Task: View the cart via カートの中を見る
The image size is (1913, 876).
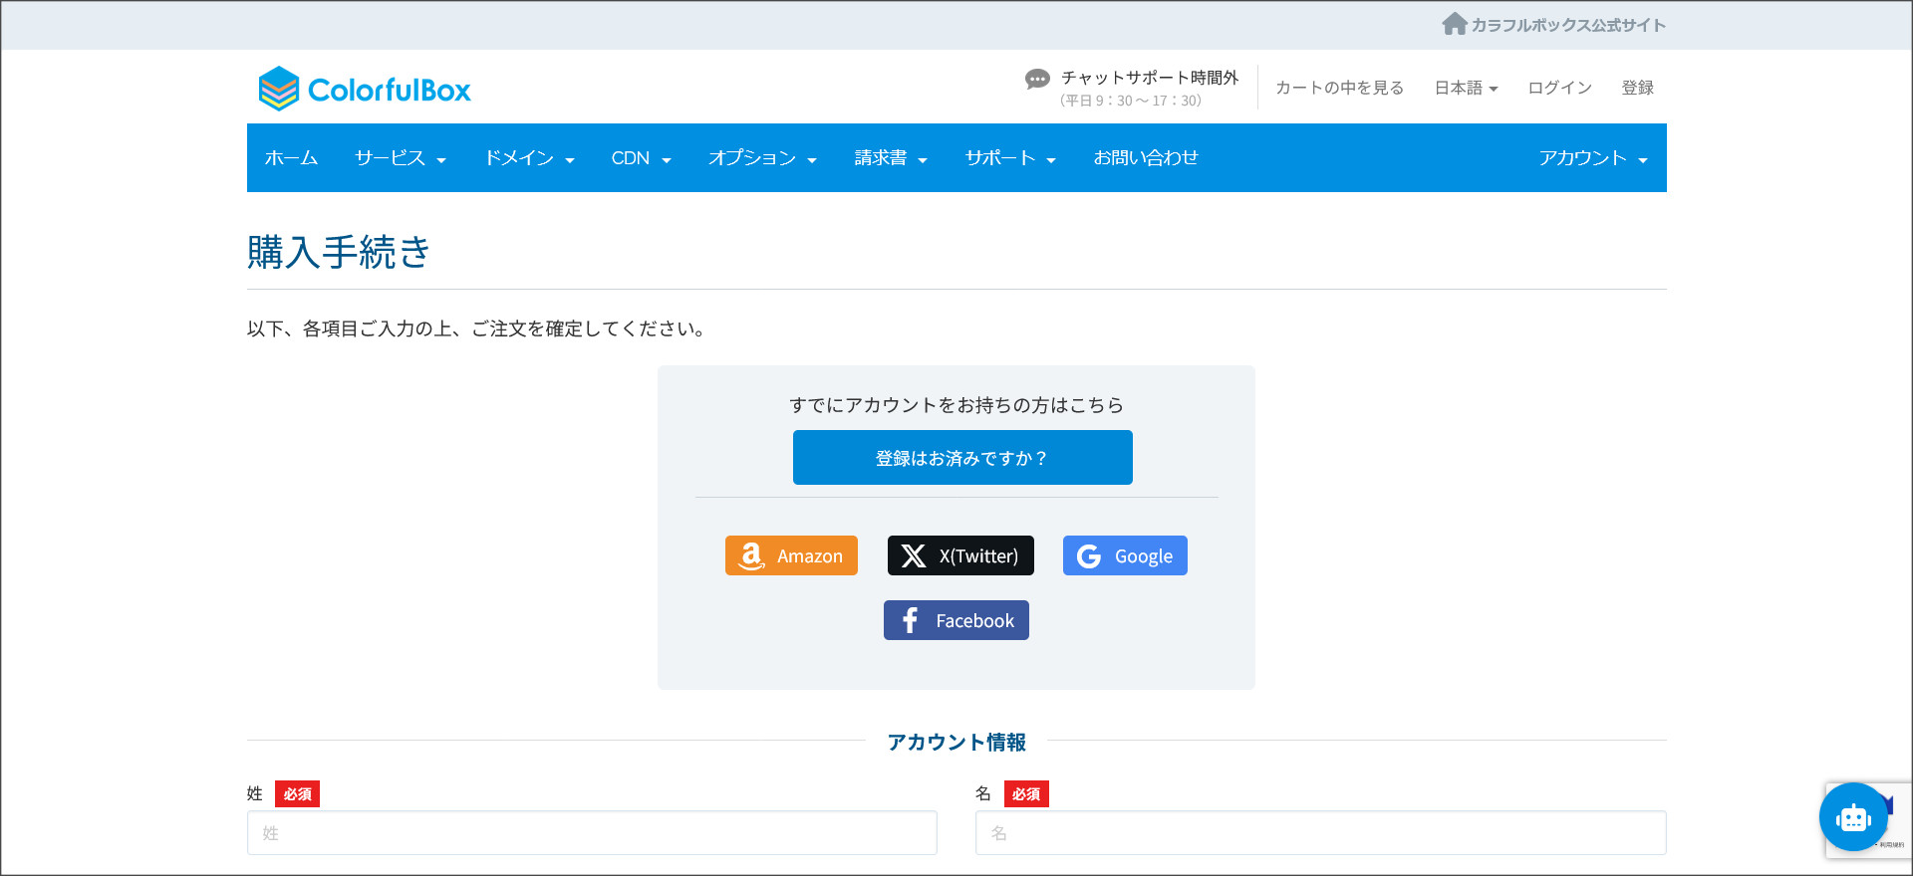Action: click(x=1339, y=88)
